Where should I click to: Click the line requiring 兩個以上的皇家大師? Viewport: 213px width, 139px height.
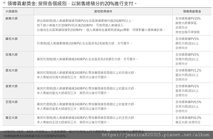pyautogui.click(x=87, y=104)
